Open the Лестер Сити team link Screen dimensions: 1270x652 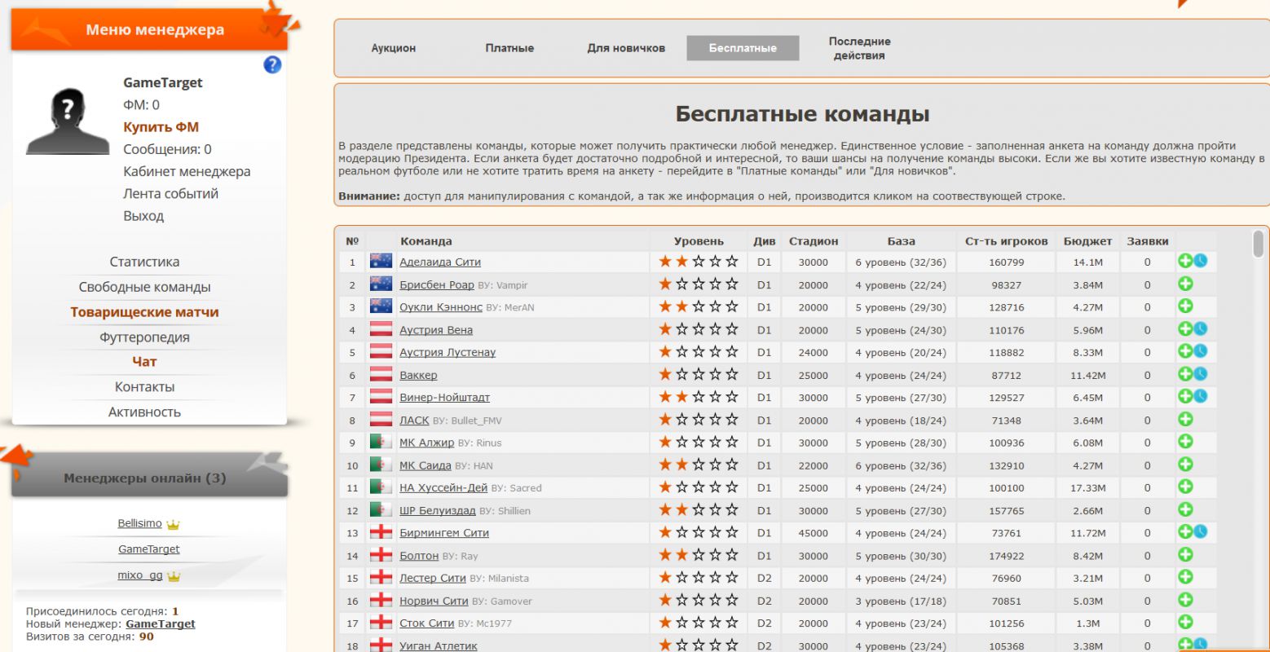tap(432, 578)
